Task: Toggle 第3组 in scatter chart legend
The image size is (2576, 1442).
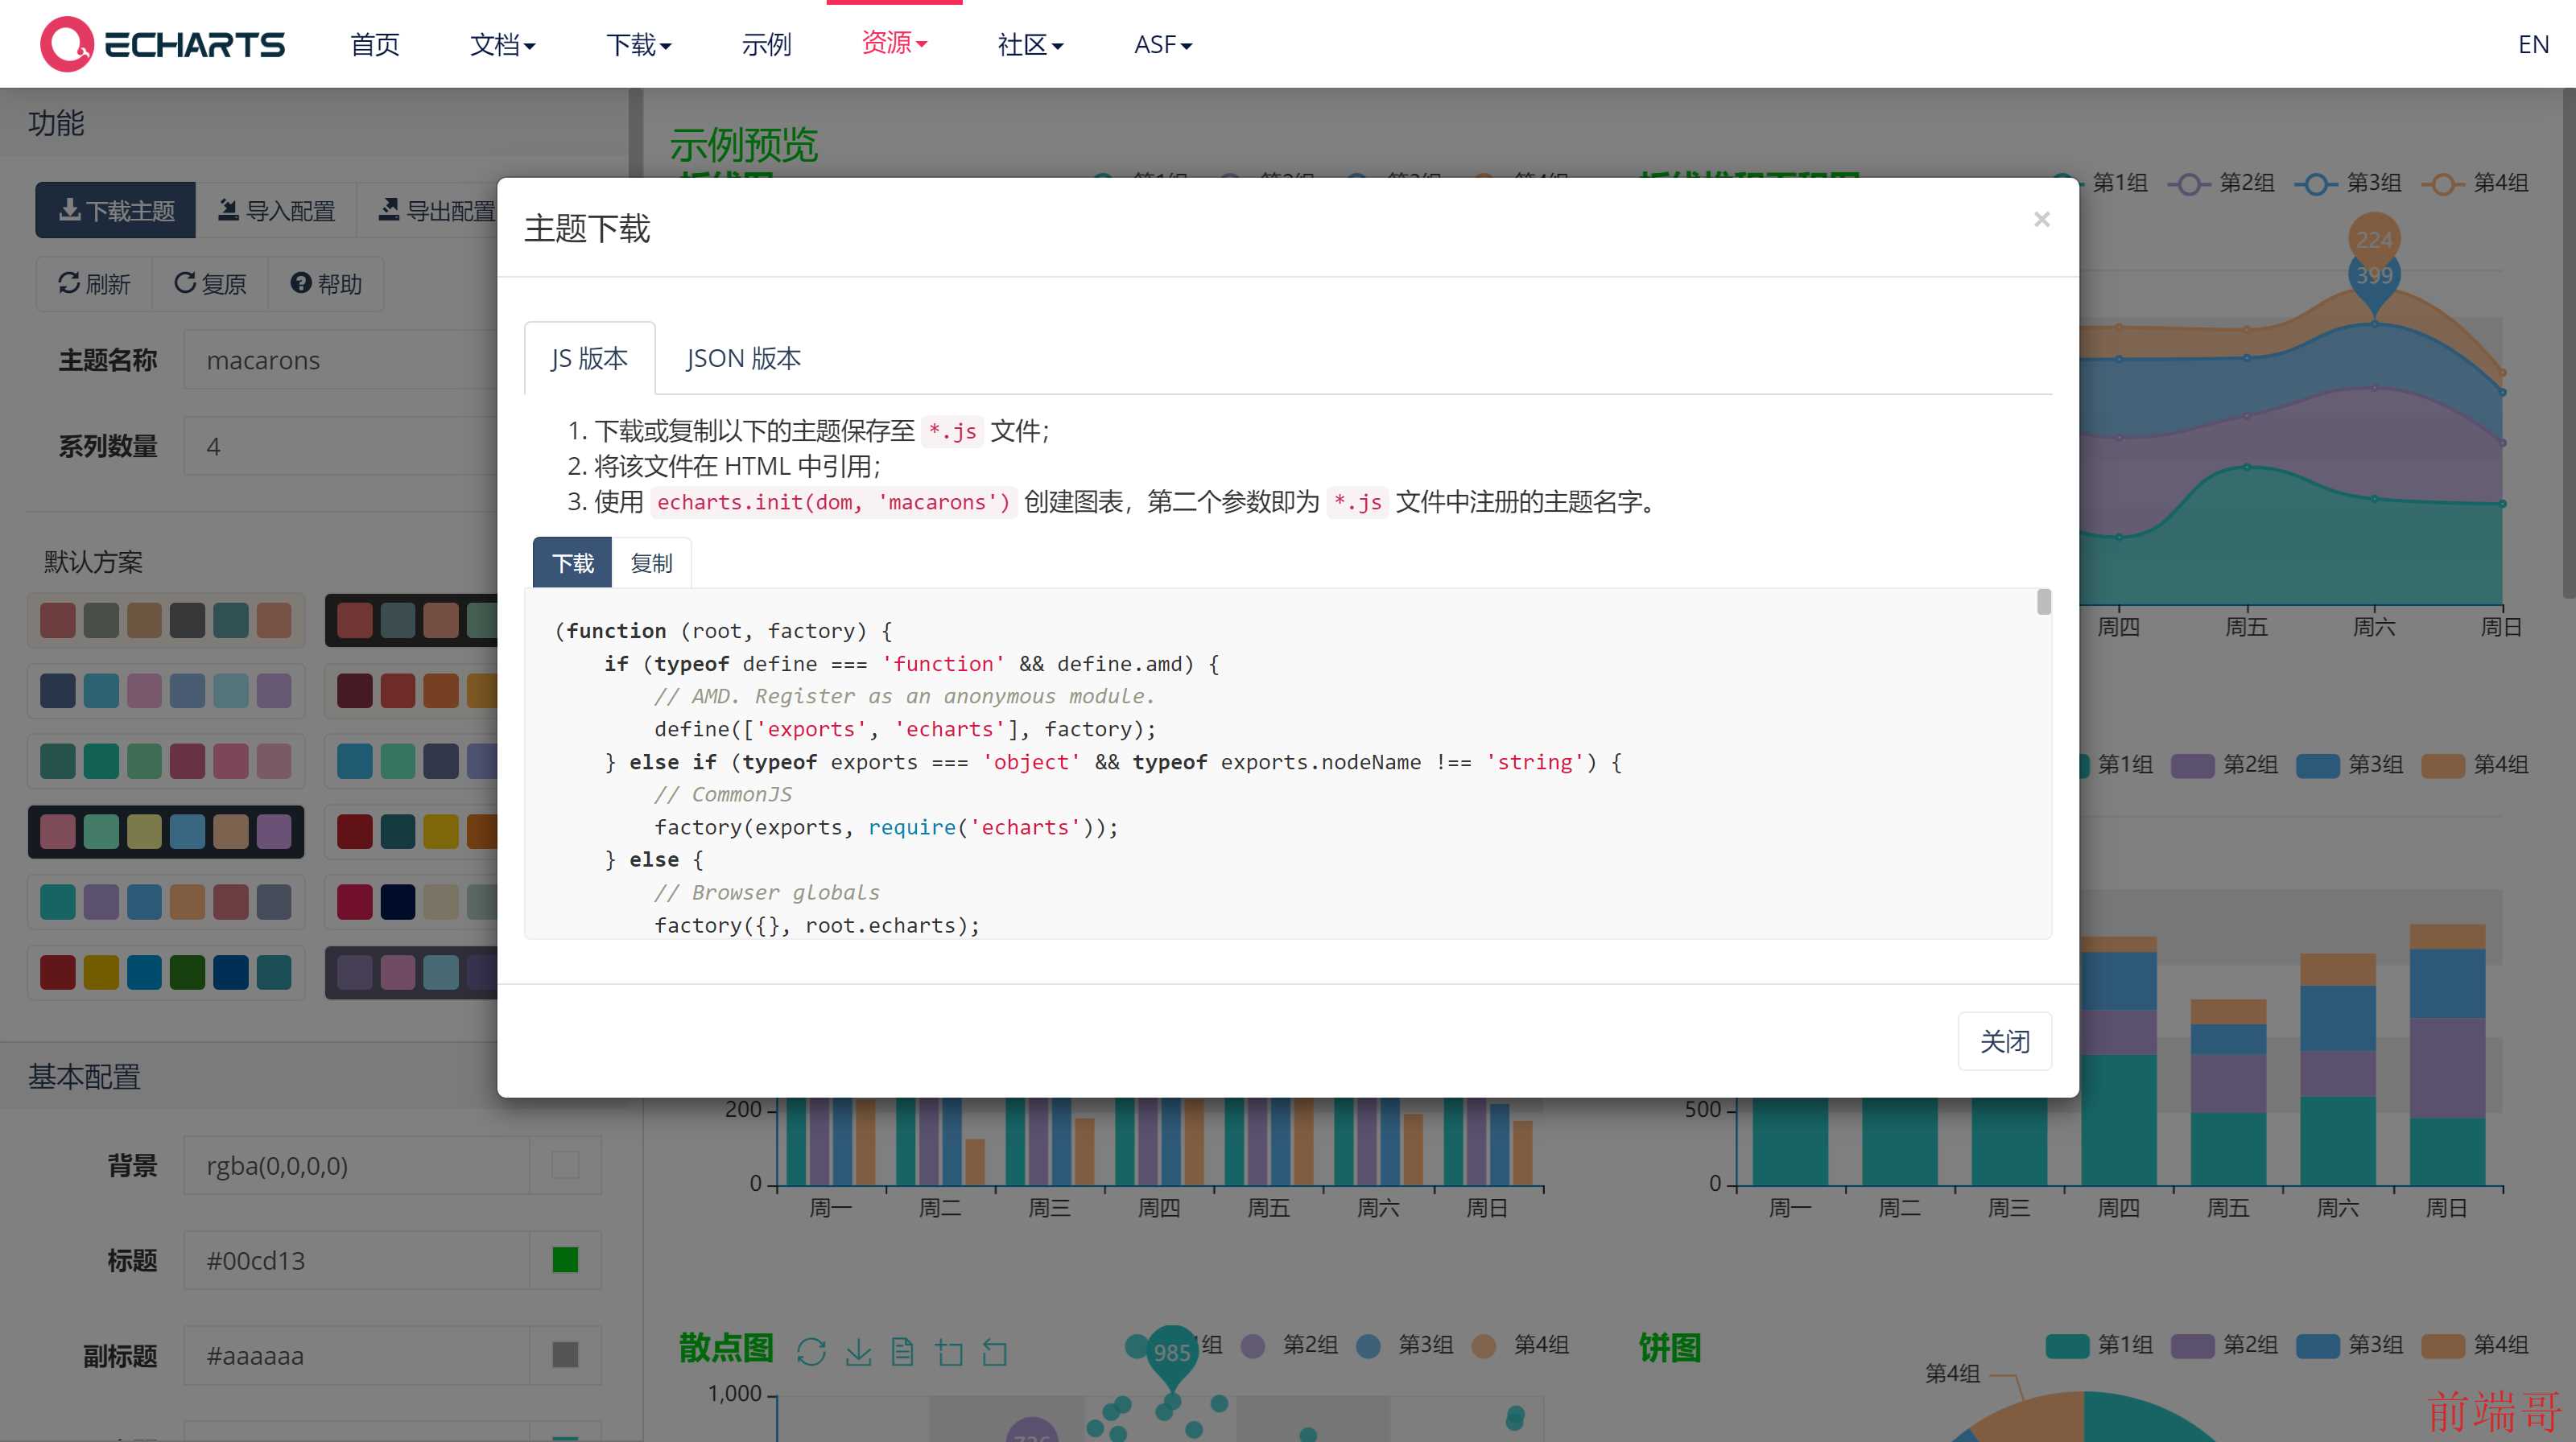Action: click(x=1405, y=1345)
